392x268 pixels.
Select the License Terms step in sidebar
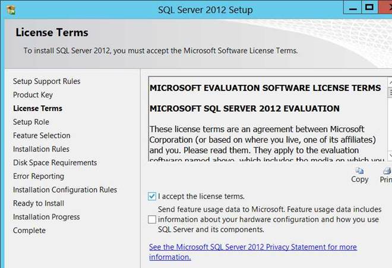coord(37,108)
